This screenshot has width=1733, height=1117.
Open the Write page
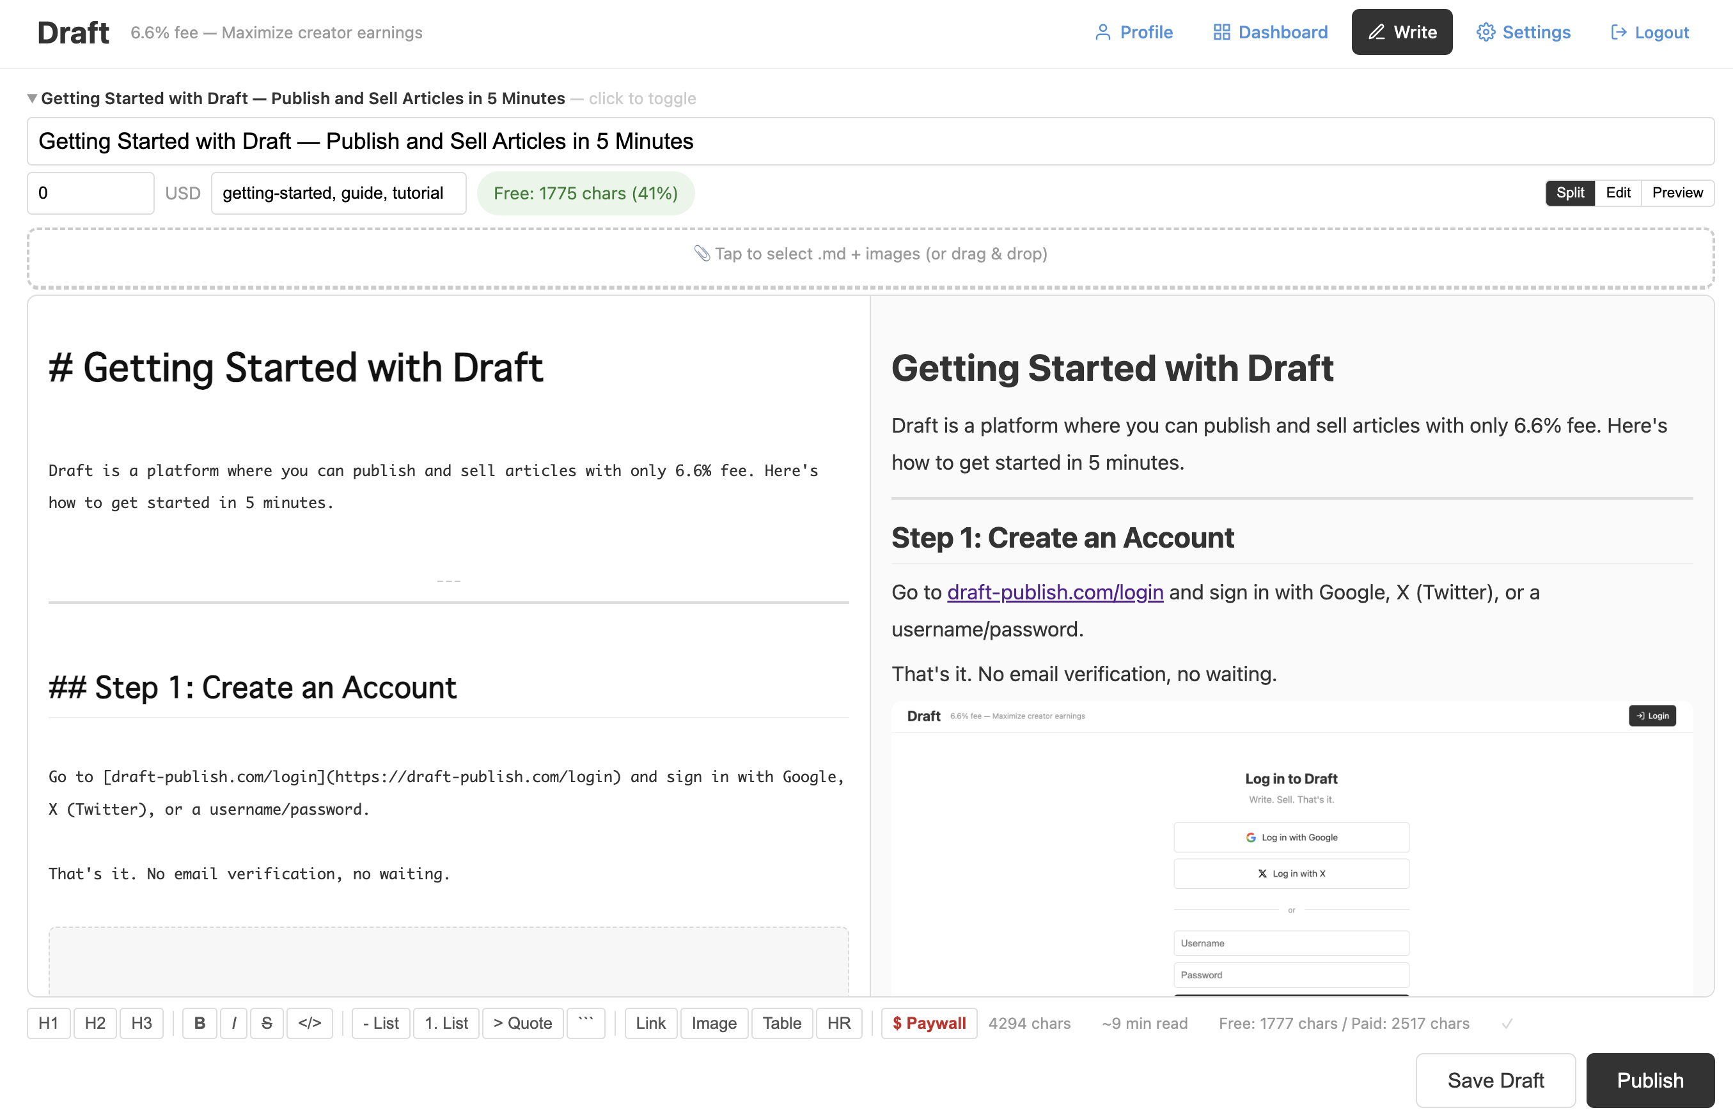1402,32
